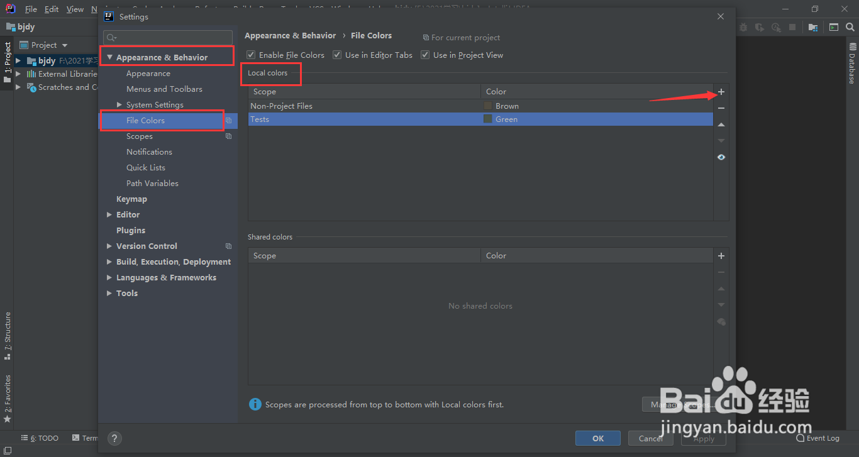Screen dimensions: 859x457
Task: Expand System Settings node
Action: (119, 105)
